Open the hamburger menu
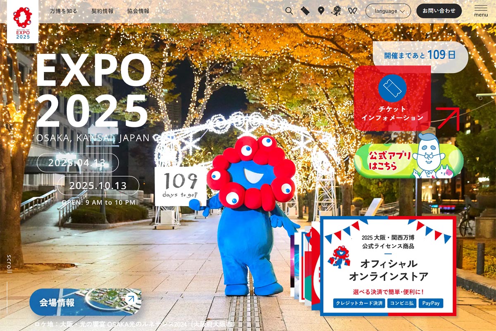The width and height of the screenshot is (496, 331). pyautogui.click(x=481, y=11)
